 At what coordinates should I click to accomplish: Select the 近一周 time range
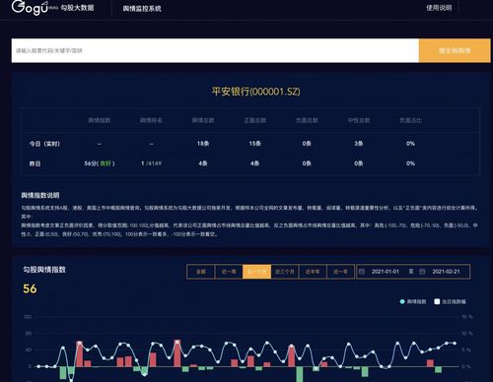coord(229,272)
